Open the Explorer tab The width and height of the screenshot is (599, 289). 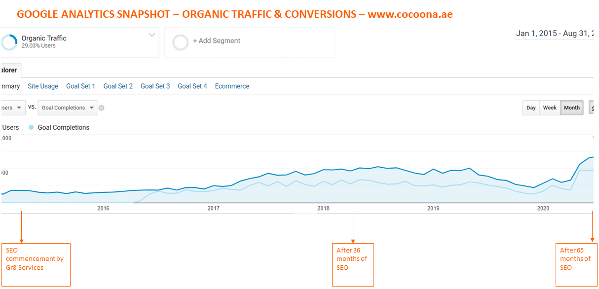pos(10,70)
